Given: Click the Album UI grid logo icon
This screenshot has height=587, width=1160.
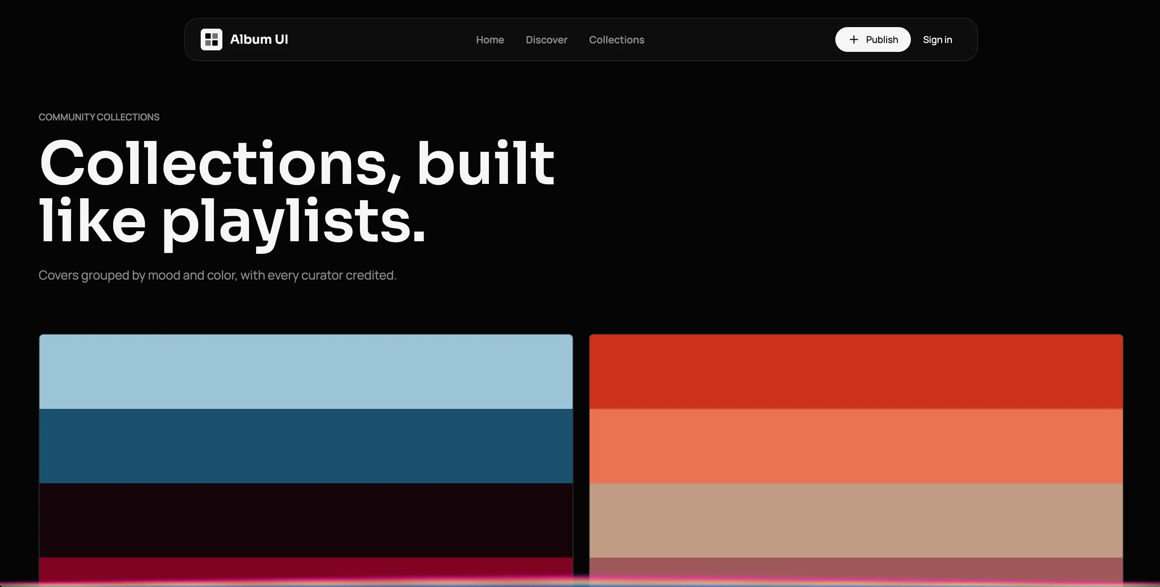Looking at the screenshot, I should pos(211,39).
